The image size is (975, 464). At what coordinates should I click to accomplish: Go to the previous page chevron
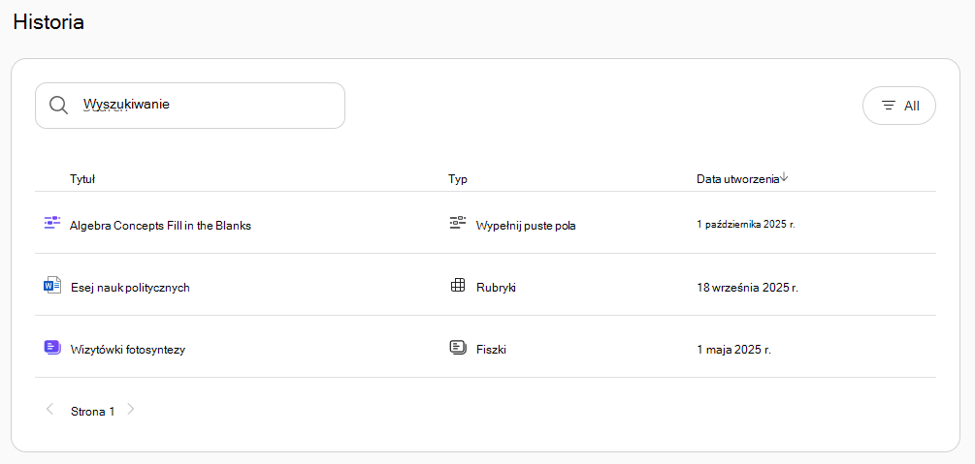[49, 410]
